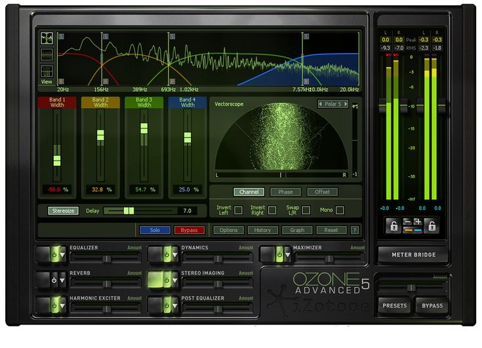Toggle Post Equalizer module power button
Screen dimensions: 482x348
[167, 305]
